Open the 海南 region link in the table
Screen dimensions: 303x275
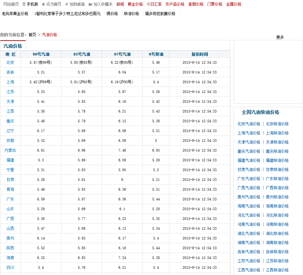[10, 258]
